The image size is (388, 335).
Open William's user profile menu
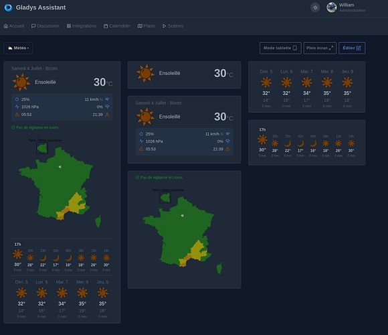(346, 7)
